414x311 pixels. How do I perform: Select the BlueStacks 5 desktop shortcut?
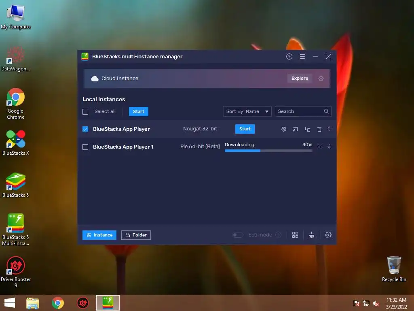tap(16, 185)
